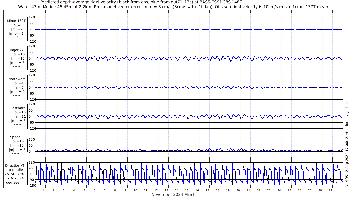Screen dimensions: 350x200
Task: Click day 29 on the date axis
Action: point(330,190)
